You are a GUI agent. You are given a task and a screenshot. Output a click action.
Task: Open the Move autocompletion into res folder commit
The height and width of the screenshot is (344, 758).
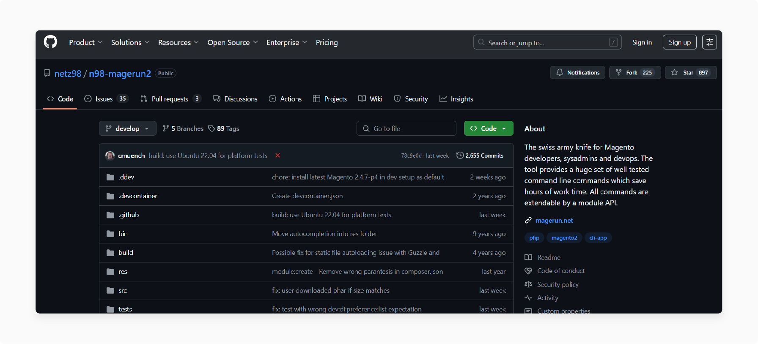(x=324, y=234)
